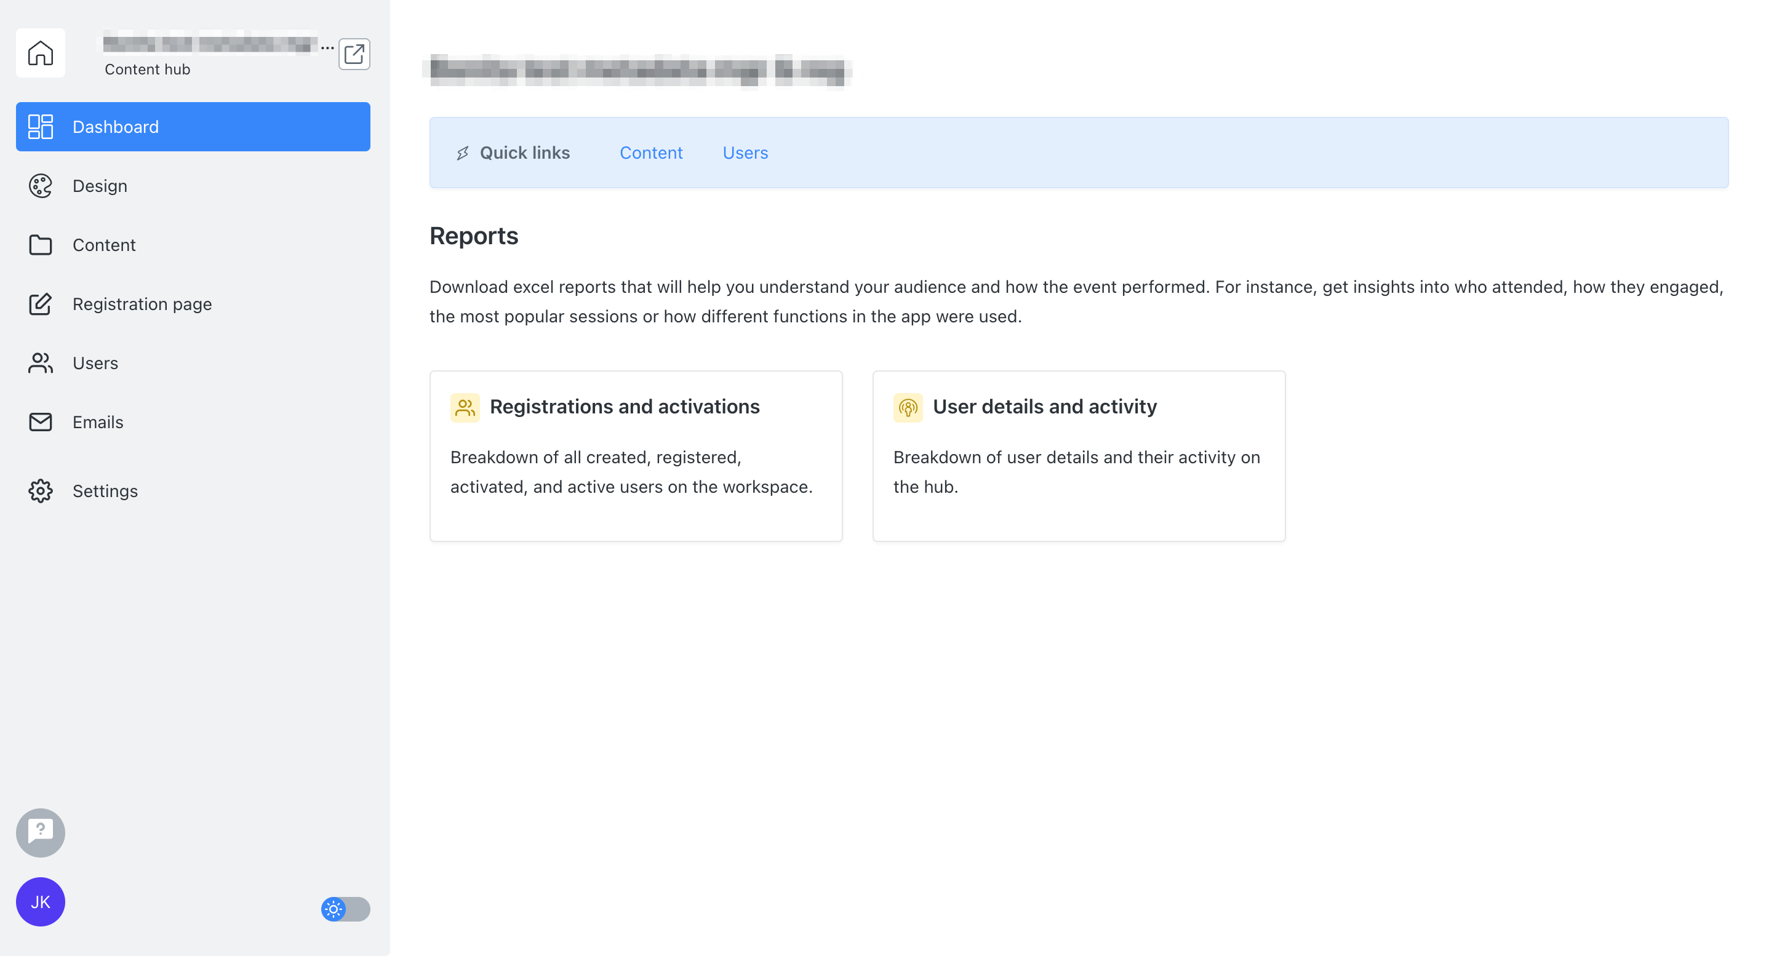Click the Quick links lightning icon
The width and height of the screenshot is (1766, 956).
(x=463, y=153)
